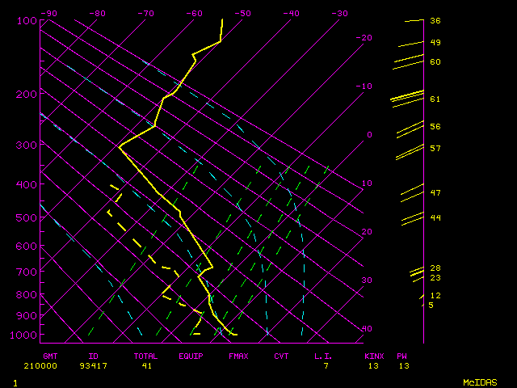The width and height of the screenshot is (517, 388).
Task: Select the 40 temperature label on right
Action: point(367,329)
